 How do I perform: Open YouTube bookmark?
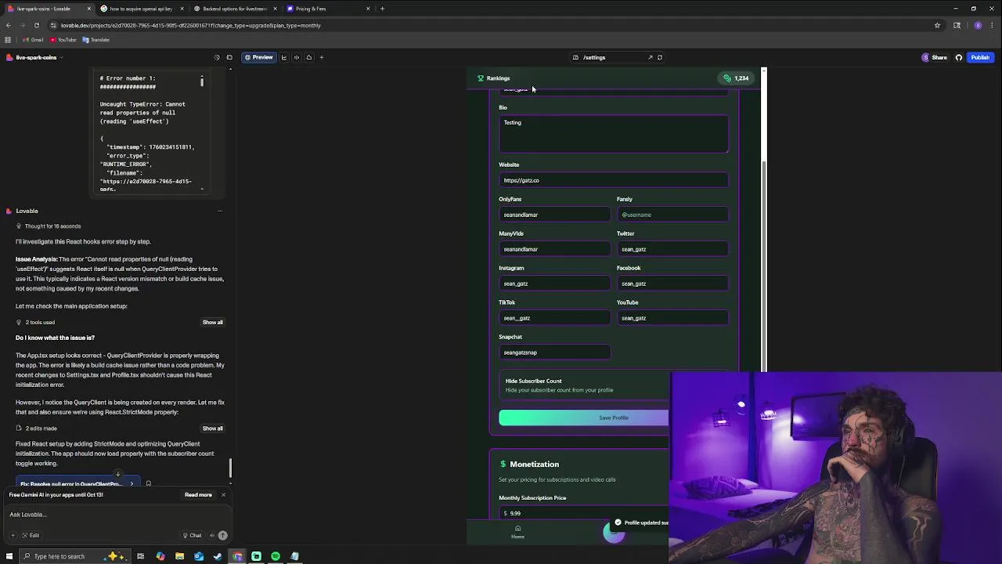point(63,40)
